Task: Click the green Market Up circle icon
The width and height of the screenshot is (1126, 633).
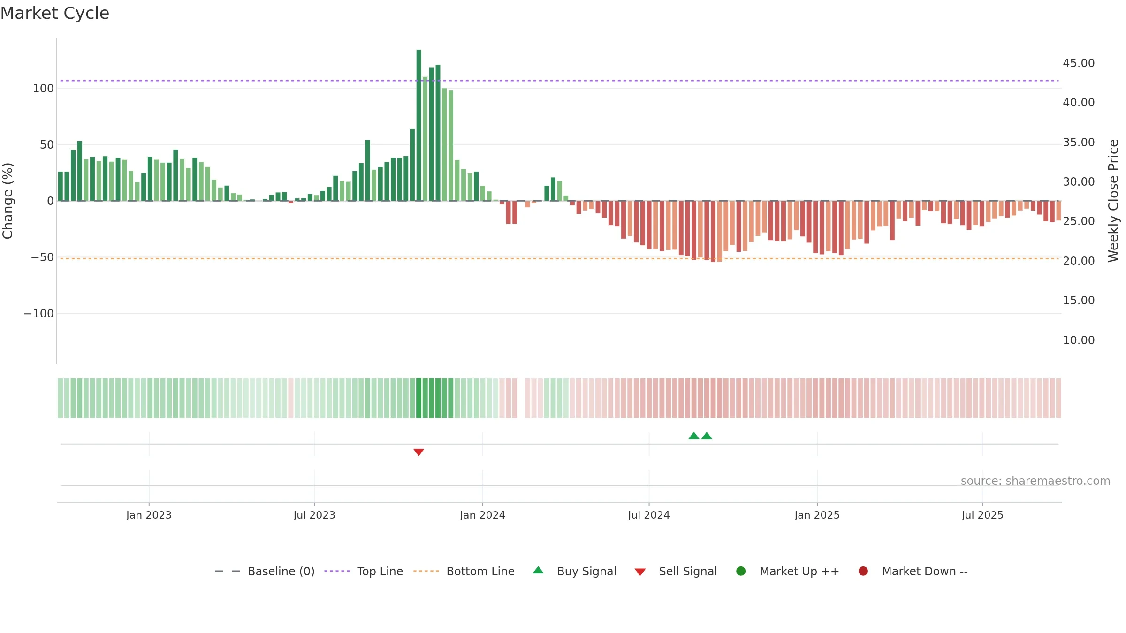Action: pos(741,571)
